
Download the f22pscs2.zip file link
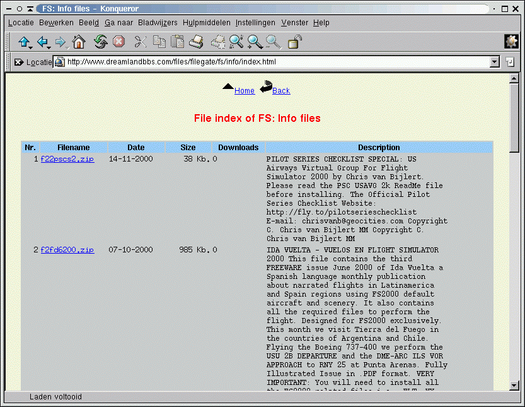[67, 160]
